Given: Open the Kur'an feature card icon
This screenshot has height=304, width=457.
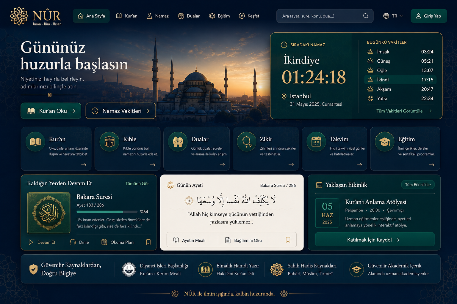Looking at the screenshot, I should click(35, 142).
